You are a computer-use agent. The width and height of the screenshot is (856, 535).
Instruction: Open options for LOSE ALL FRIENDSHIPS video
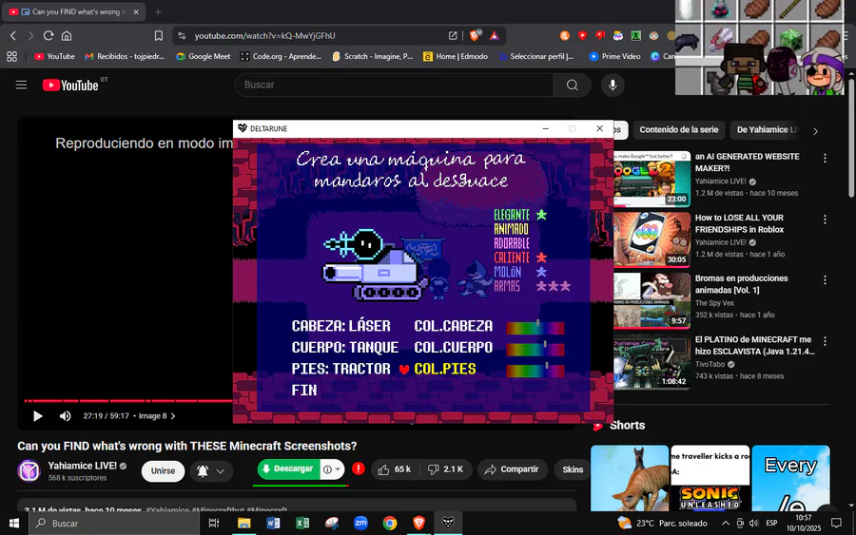pyautogui.click(x=825, y=220)
